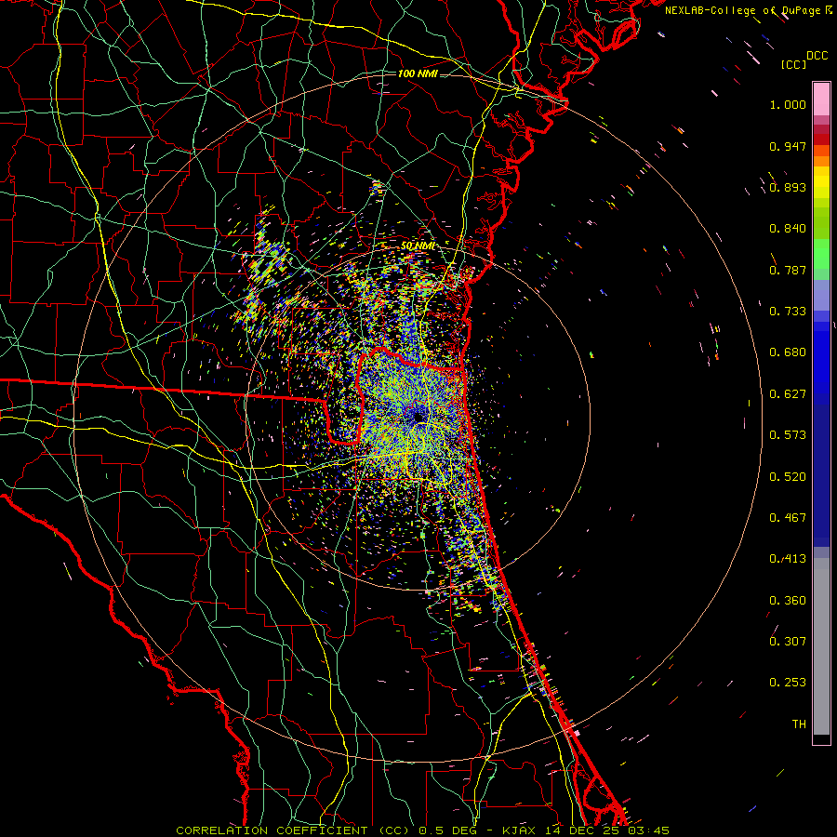Click the KJAX radar site dark center
This screenshot has width=837, height=837.
point(418,416)
